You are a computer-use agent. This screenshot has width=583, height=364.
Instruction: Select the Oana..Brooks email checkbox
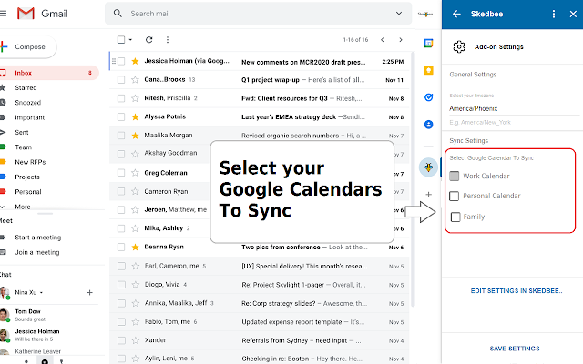point(121,79)
